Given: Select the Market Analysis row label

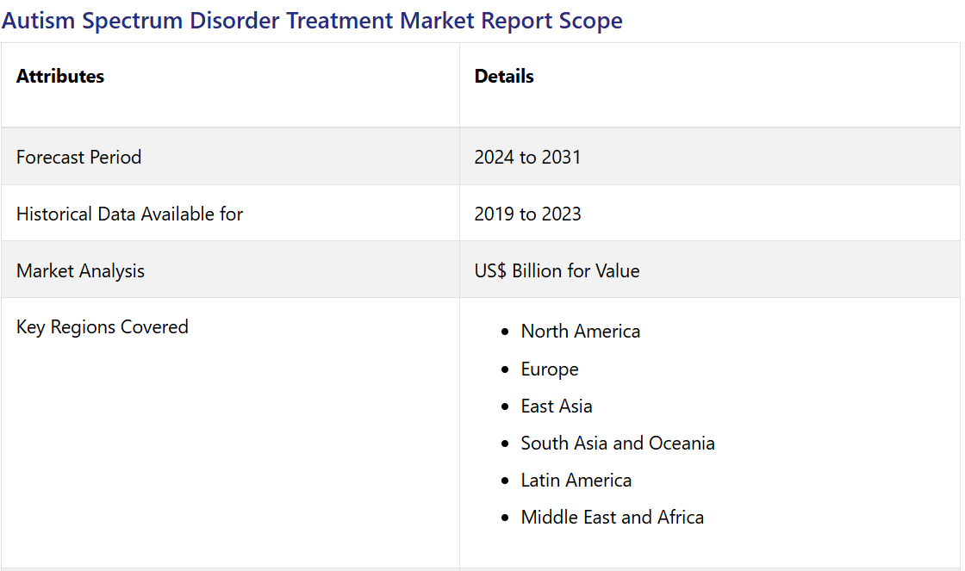Looking at the screenshot, I should pyautogui.click(x=80, y=270).
